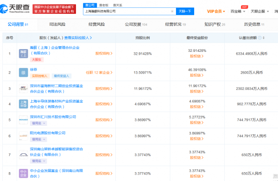
Task: Open 上海半导体装备材料产业投资基金 link
Action: pyautogui.click(x=57, y=104)
